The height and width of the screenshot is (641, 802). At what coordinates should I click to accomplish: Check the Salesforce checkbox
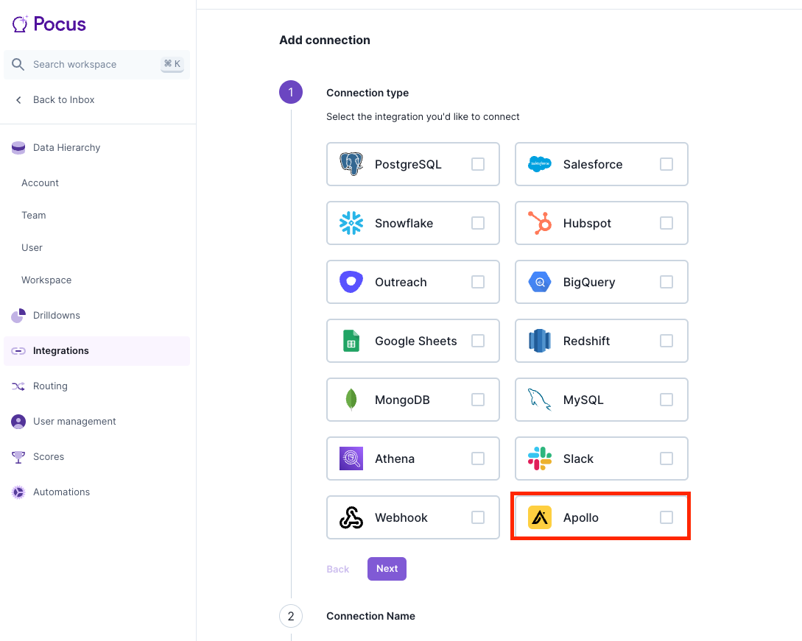click(666, 164)
